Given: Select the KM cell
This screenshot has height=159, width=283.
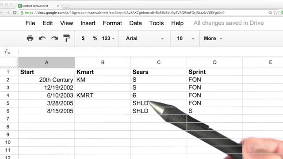Looking at the screenshot, I should pos(103,80).
